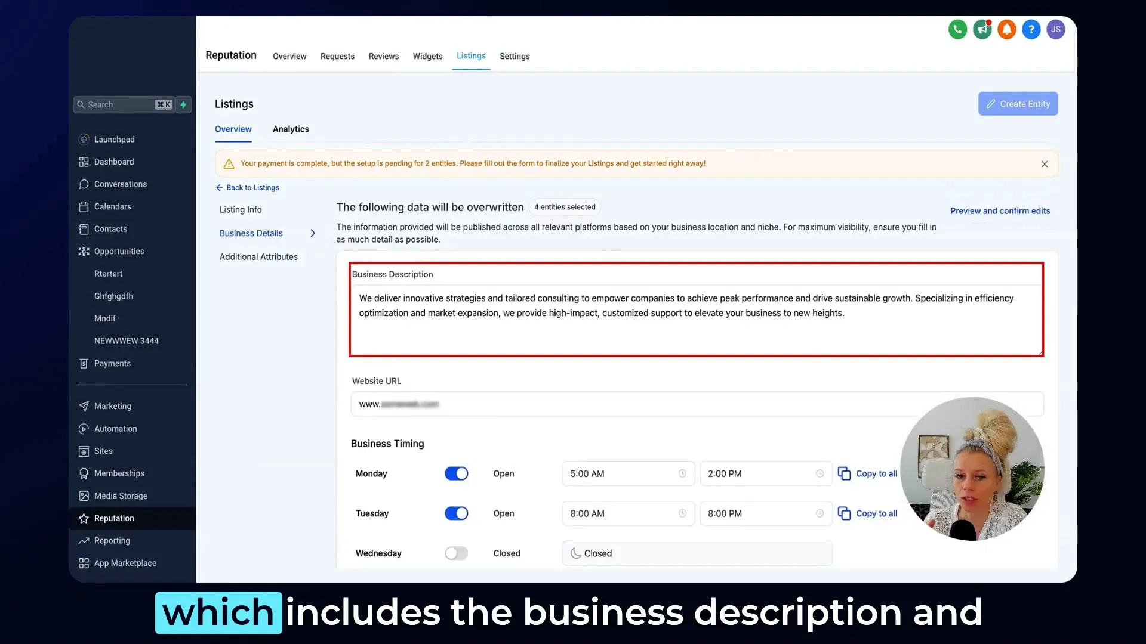Click the green lightning quick actions icon
1146x644 pixels.
point(184,104)
